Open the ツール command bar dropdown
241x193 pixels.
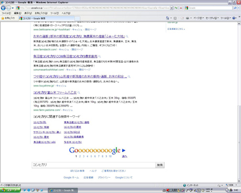[226, 18]
